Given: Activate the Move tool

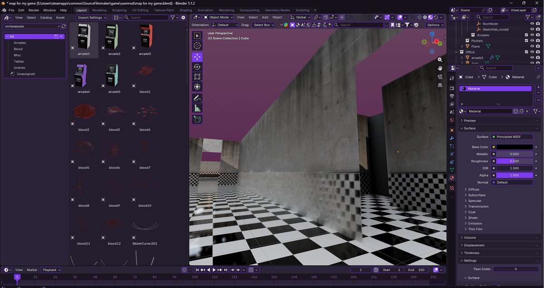Looking at the screenshot, I should point(197,57).
